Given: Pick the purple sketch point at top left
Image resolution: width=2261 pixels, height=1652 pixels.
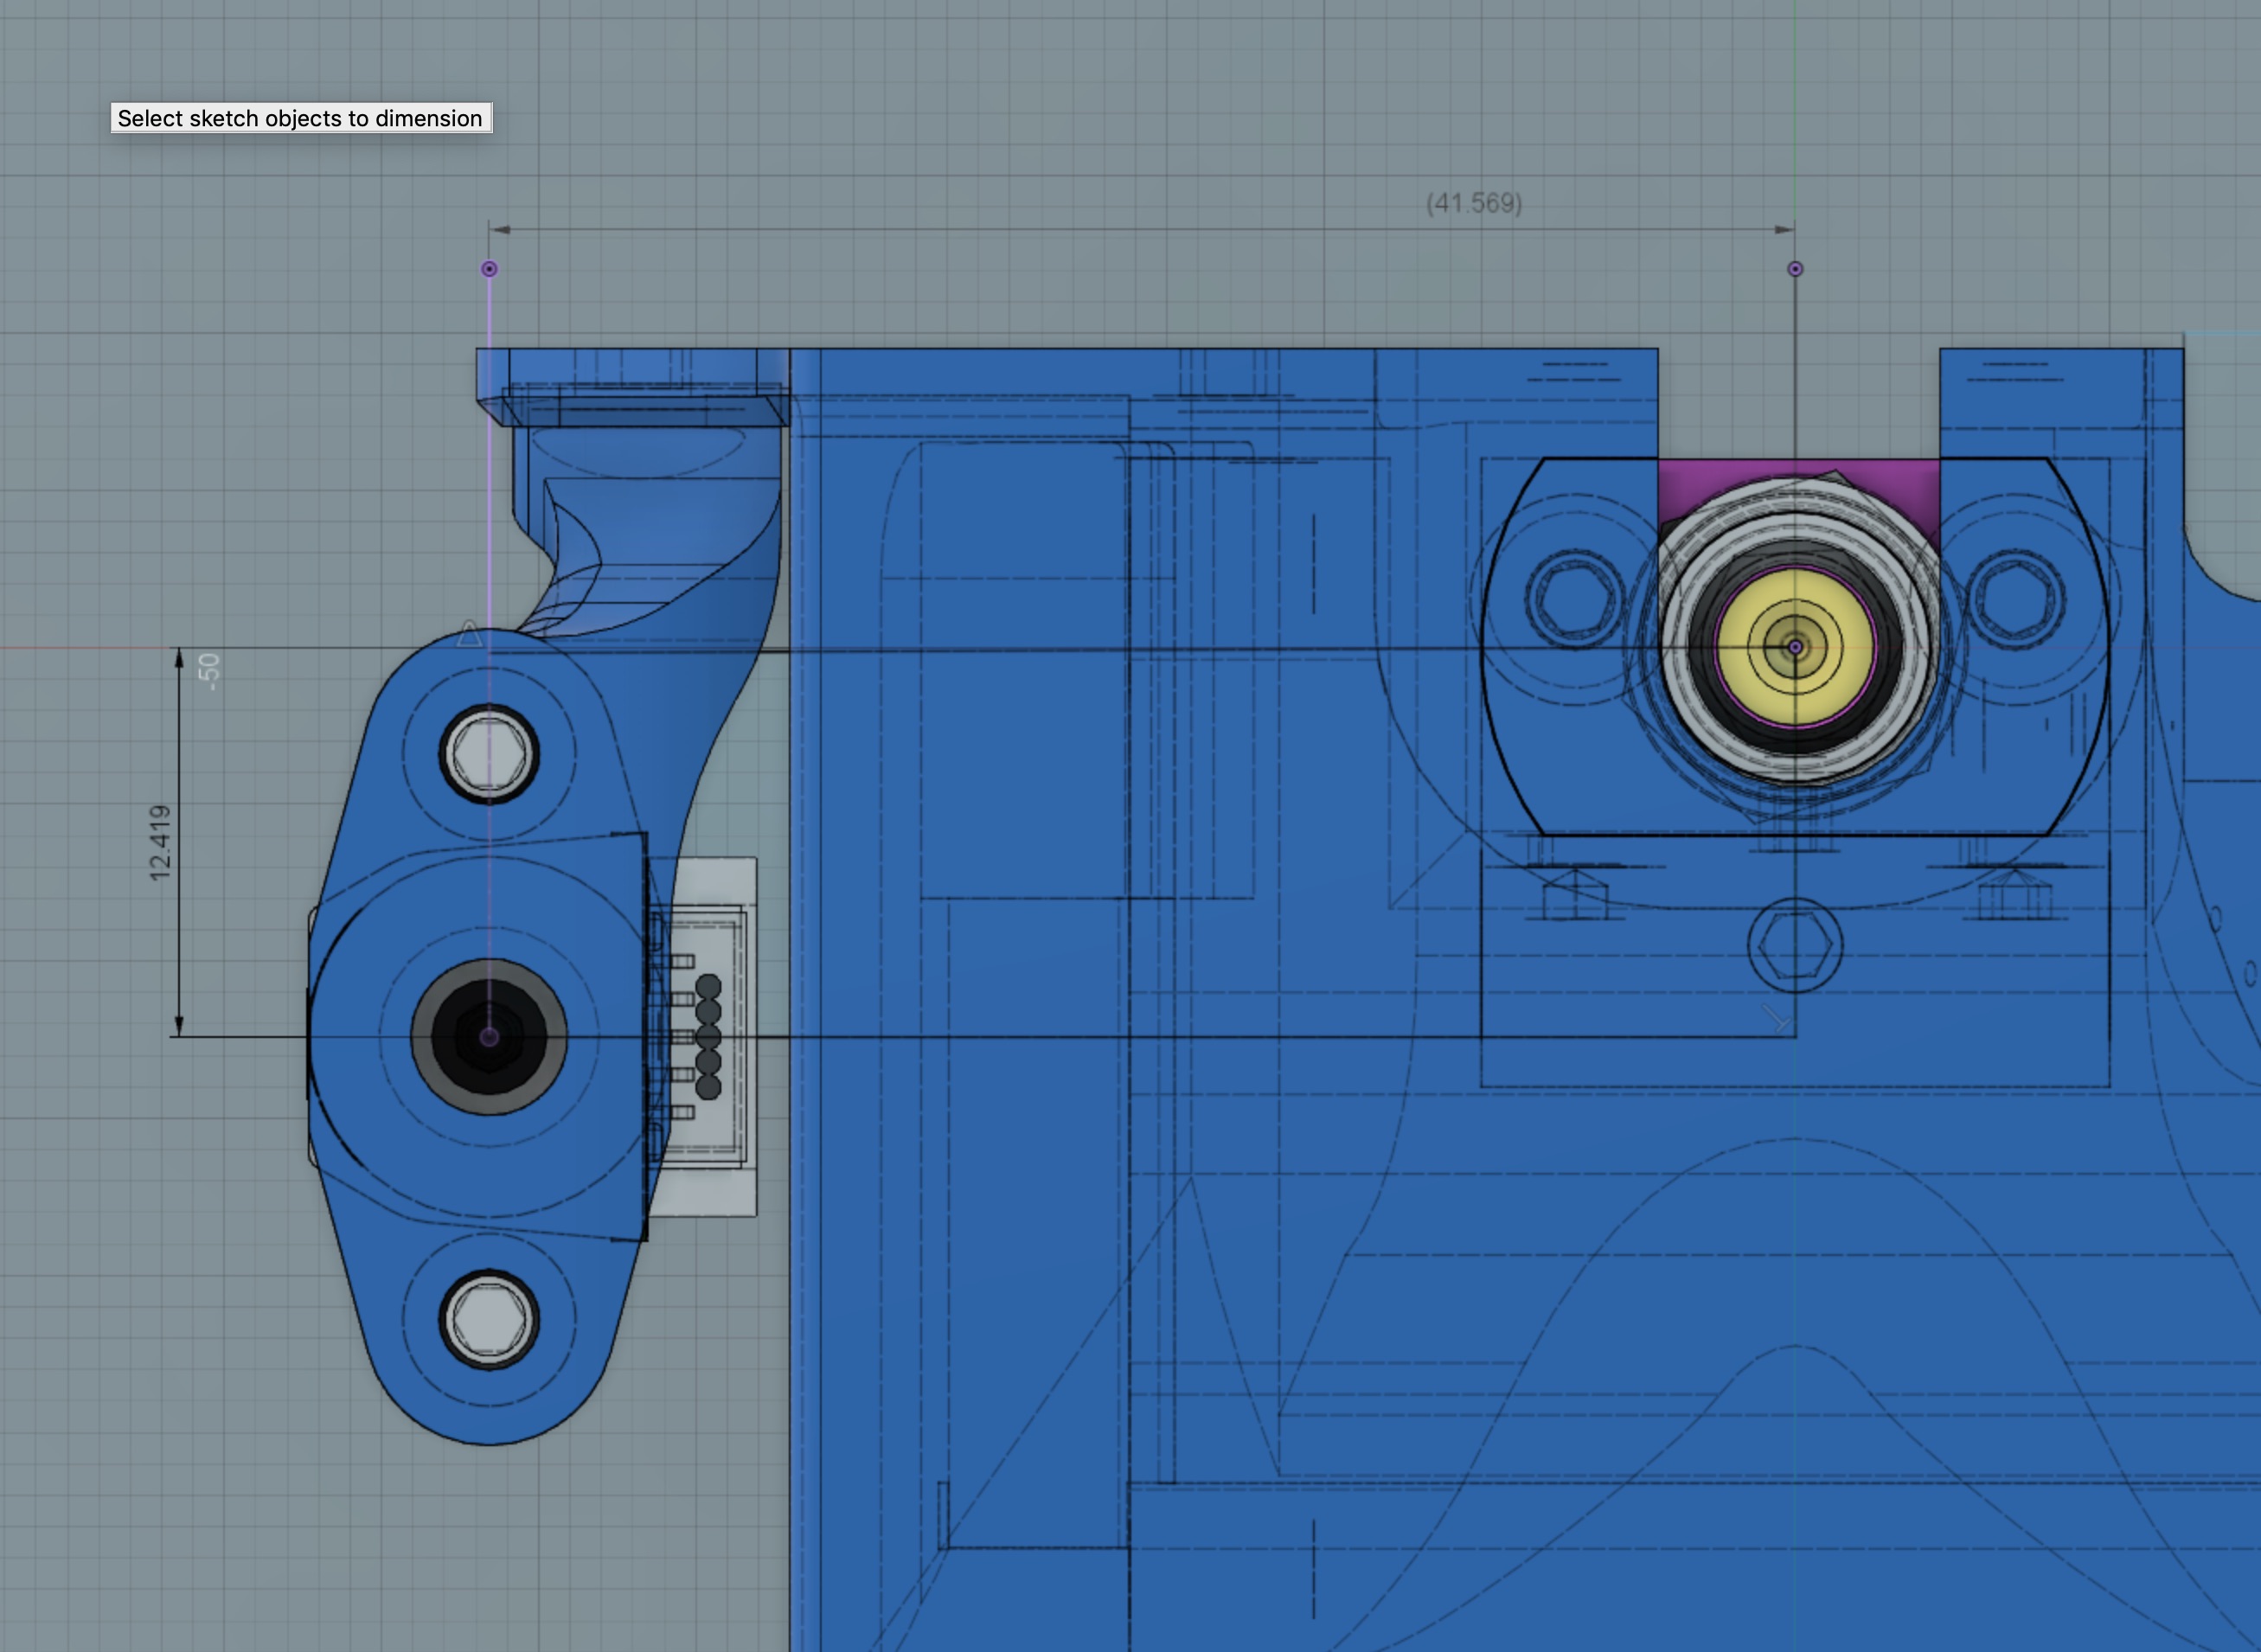Looking at the screenshot, I should tap(489, 269).
